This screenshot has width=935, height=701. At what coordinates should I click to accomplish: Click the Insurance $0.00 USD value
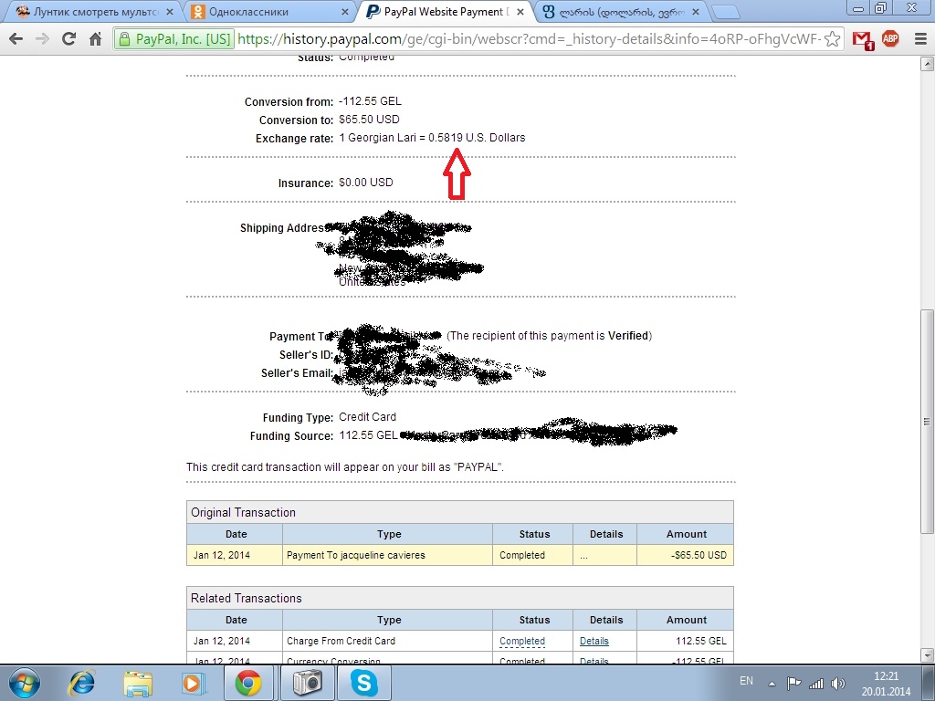click(x=365, y=183)
